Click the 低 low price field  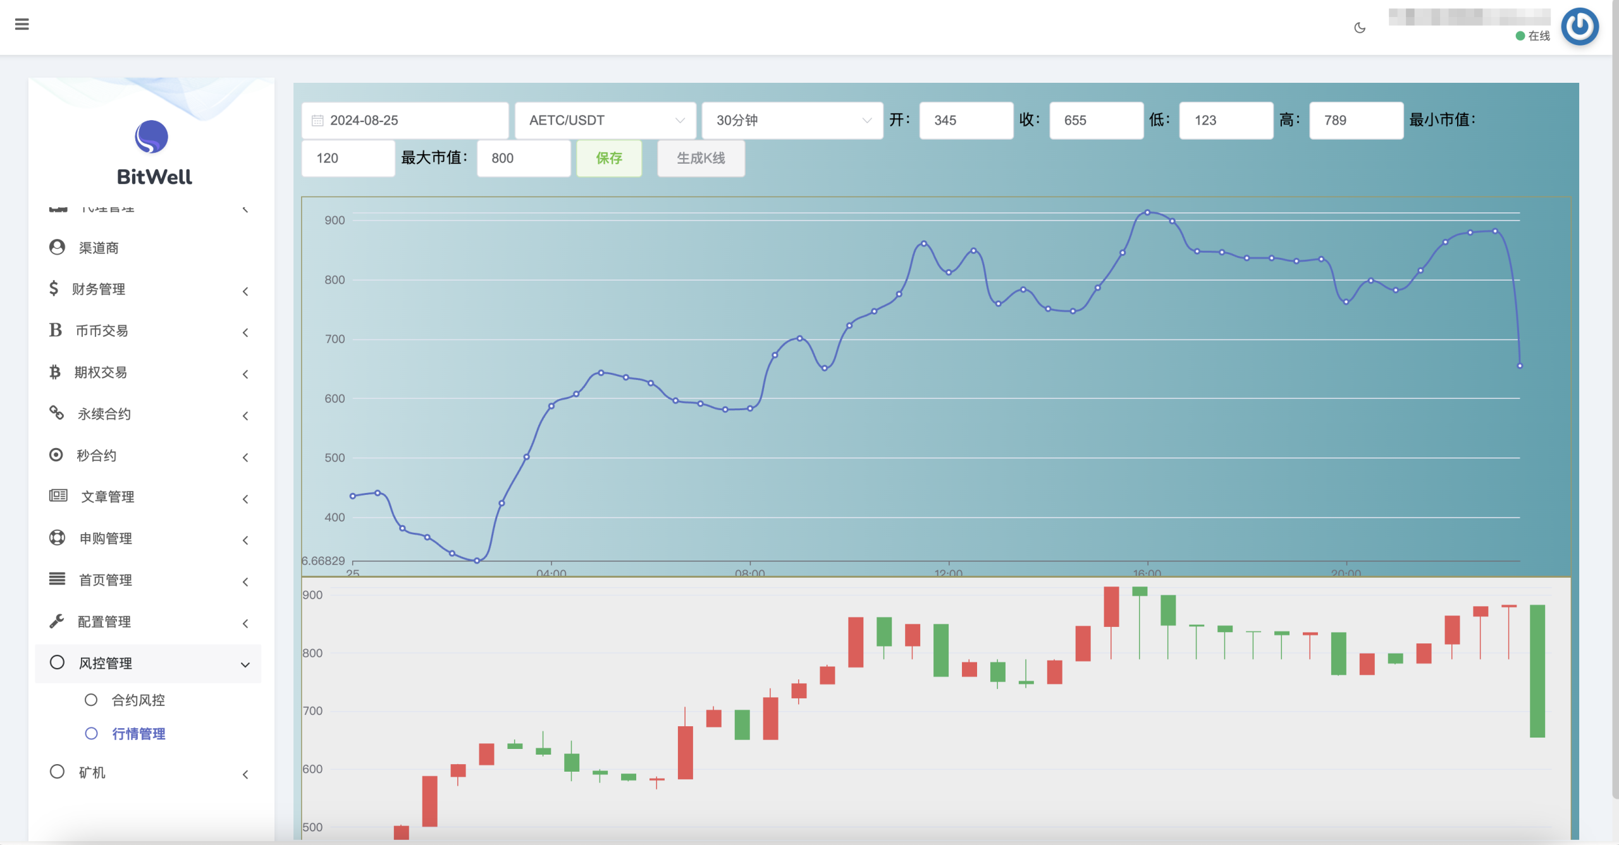coord(1226,121)
